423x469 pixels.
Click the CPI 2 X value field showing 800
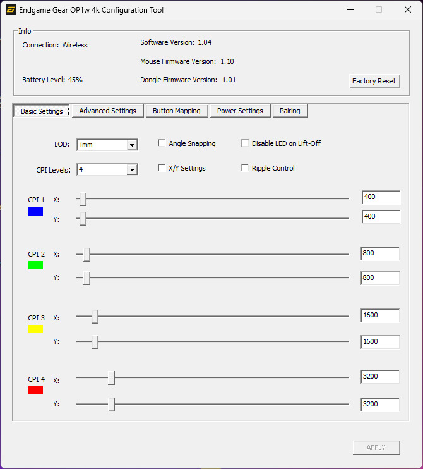(x=380, y=253)
